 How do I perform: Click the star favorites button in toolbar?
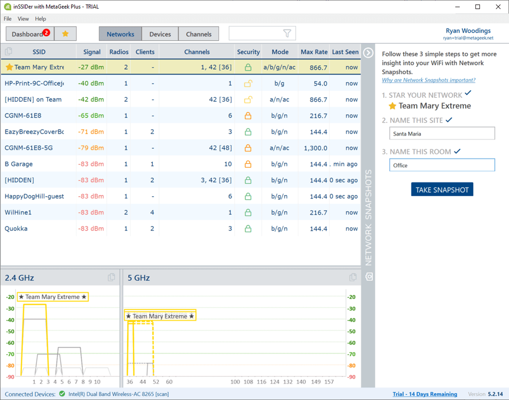(x=65, y=34)
